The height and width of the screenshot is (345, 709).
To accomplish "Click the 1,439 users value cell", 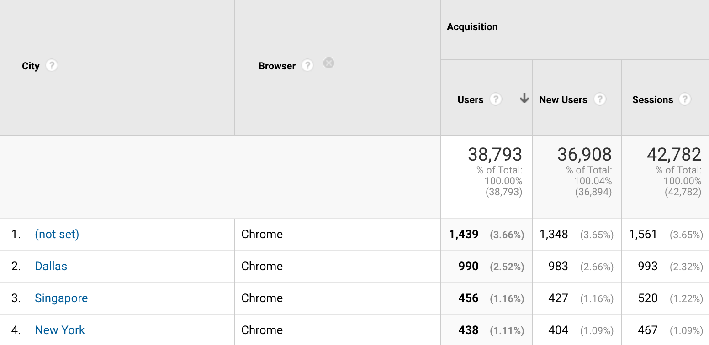I will (464, 235).
